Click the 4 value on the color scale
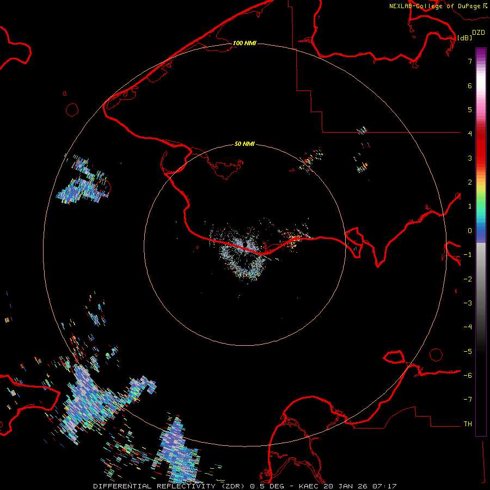 pos(470,134)
